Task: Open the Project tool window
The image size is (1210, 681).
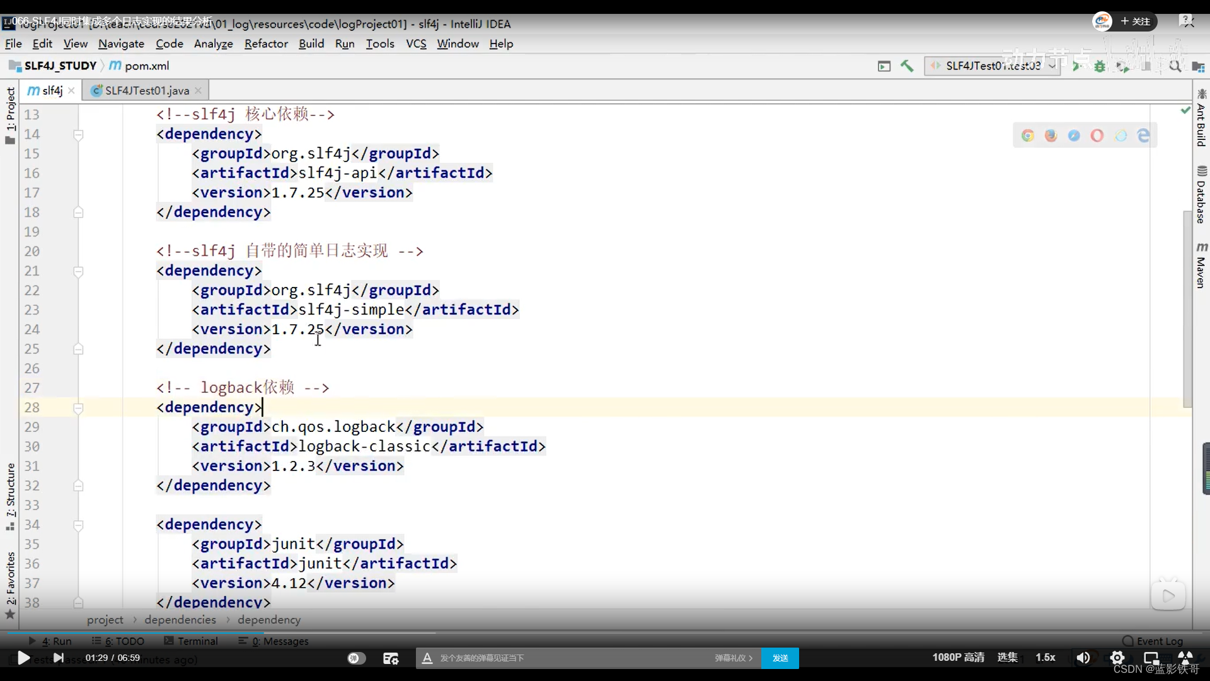Action: click(x=10, y=115)
